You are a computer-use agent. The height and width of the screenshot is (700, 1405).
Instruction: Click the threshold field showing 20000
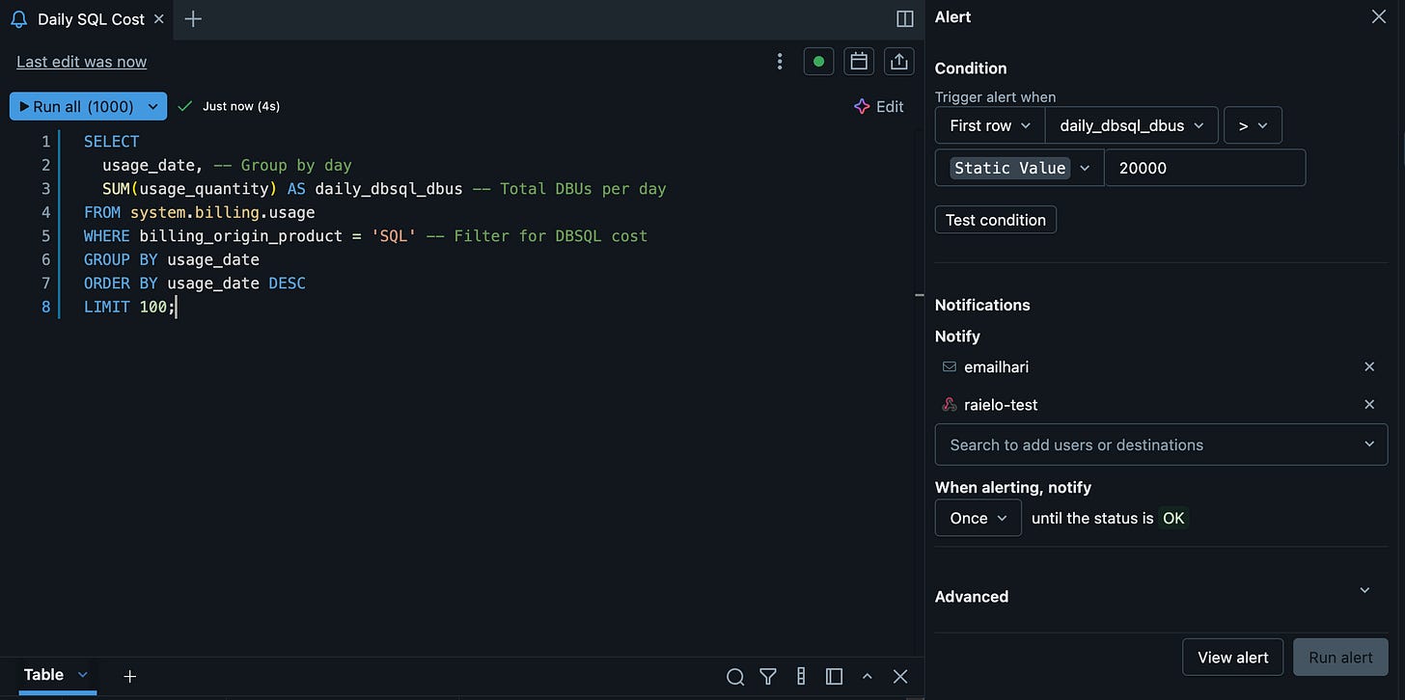tap(1205, 168)
